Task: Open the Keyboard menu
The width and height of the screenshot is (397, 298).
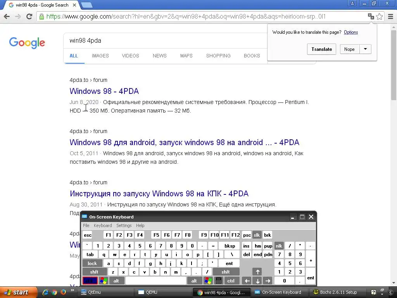Action: (103, 225)
